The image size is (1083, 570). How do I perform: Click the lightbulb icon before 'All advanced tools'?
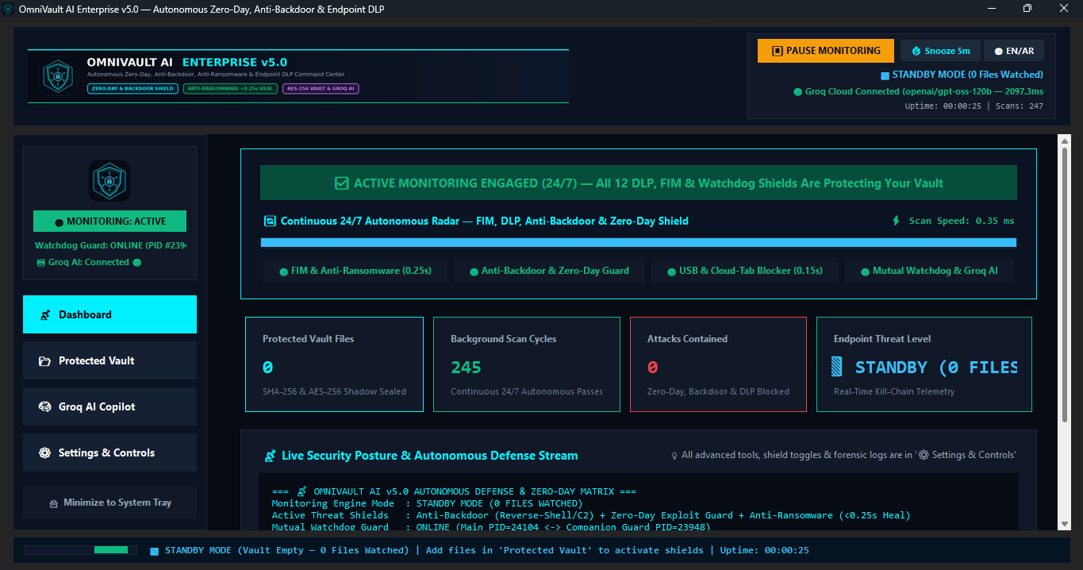pos(674,456)
